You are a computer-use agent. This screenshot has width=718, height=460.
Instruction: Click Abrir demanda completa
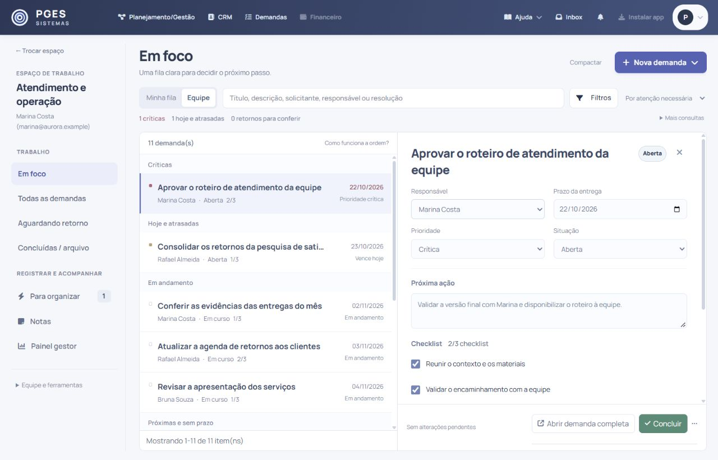click(583, 424)
